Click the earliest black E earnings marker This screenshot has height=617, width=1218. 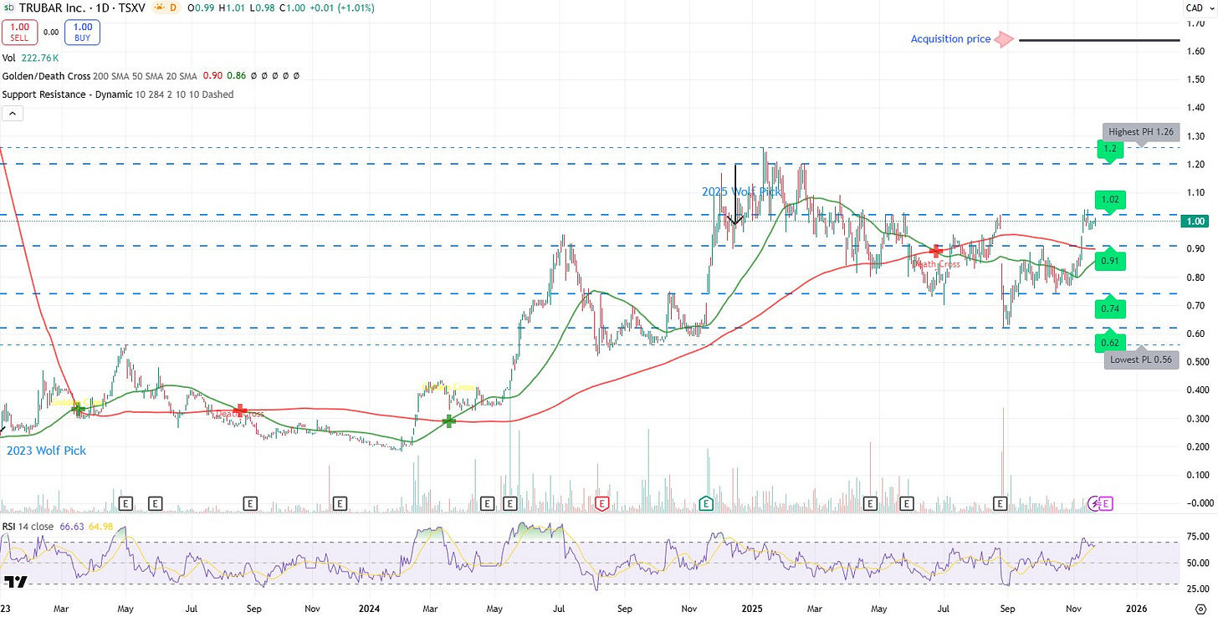pos(126,503)
